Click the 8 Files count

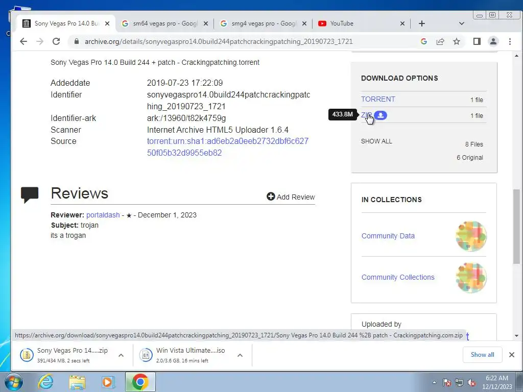coord(474,144)
